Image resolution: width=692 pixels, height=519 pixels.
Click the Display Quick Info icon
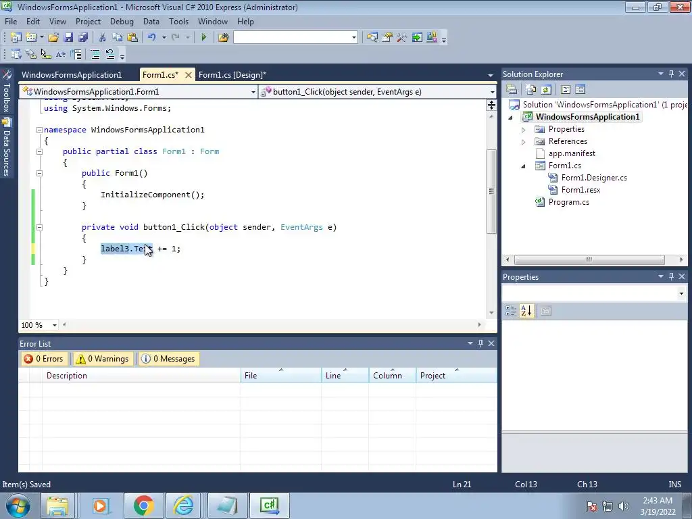pos(45,54)
